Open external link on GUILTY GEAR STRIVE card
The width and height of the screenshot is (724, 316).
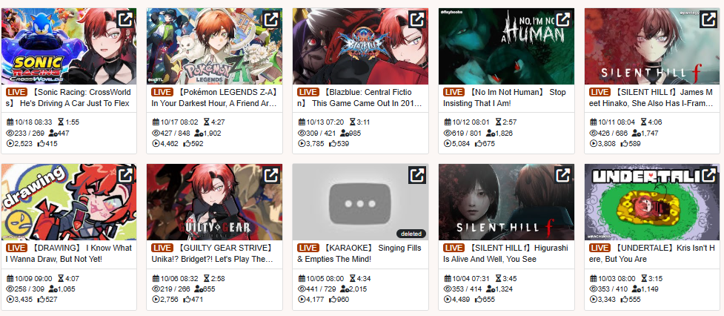[x=271, y=175]
